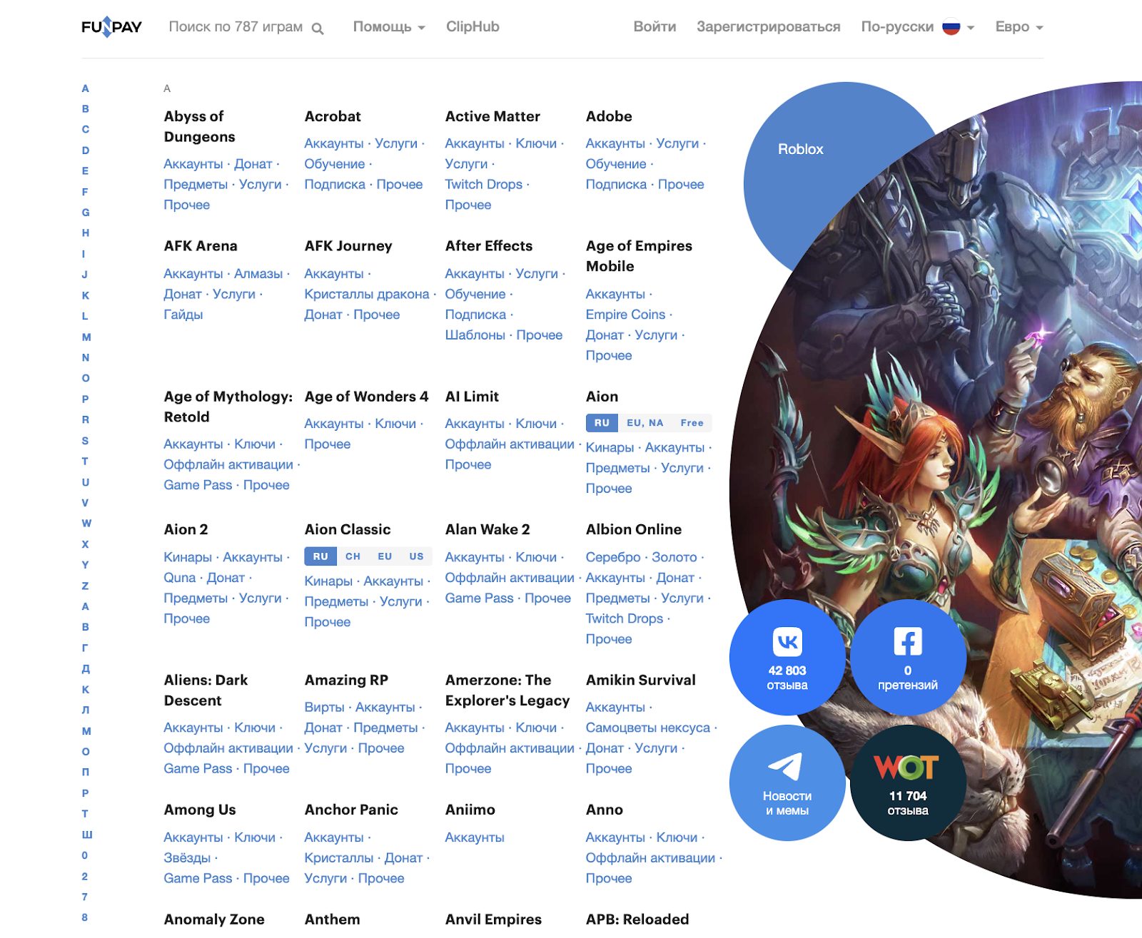Click Войти in the header
The height and width of the screenshot is (938, 1142).
tap(655, 27)
